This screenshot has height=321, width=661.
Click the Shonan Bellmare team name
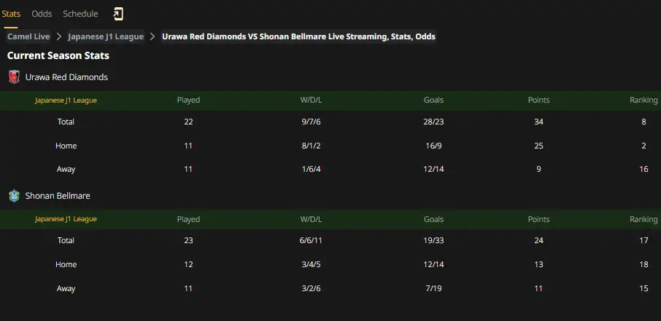(x=58, y=196)
